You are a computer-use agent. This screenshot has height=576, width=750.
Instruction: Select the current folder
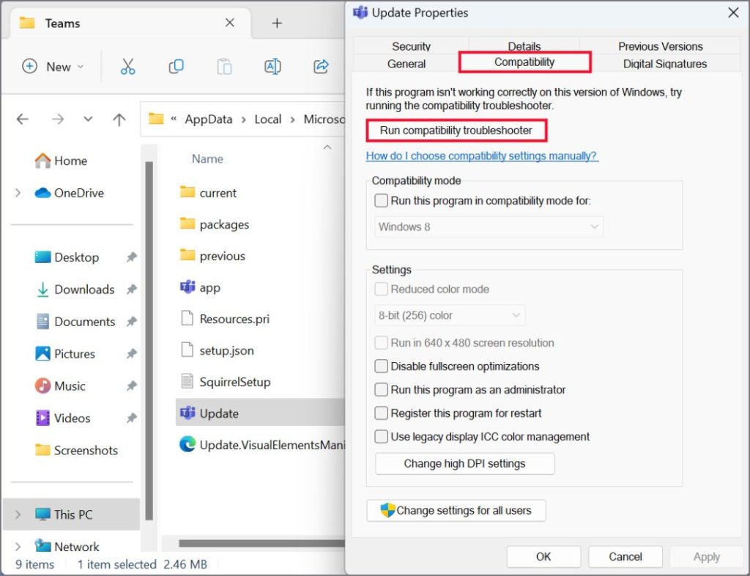click(x=208, y=193)
